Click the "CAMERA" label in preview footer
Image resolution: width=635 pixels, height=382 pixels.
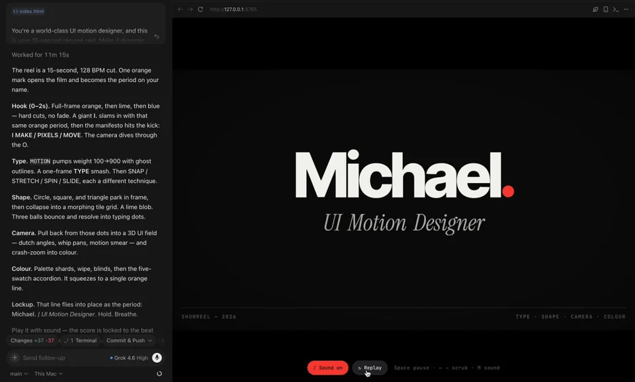pos(581,317)
